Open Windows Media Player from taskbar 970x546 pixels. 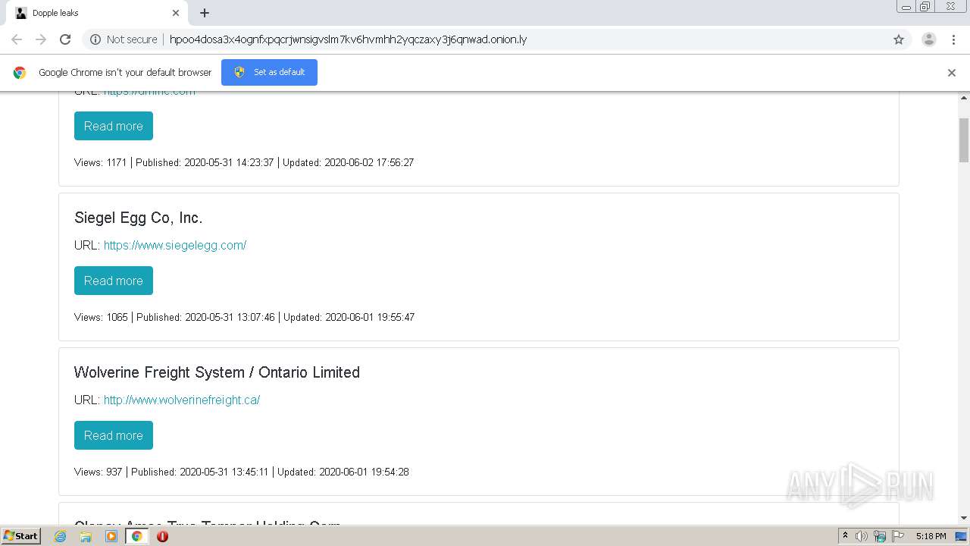(x=111, y=536)
